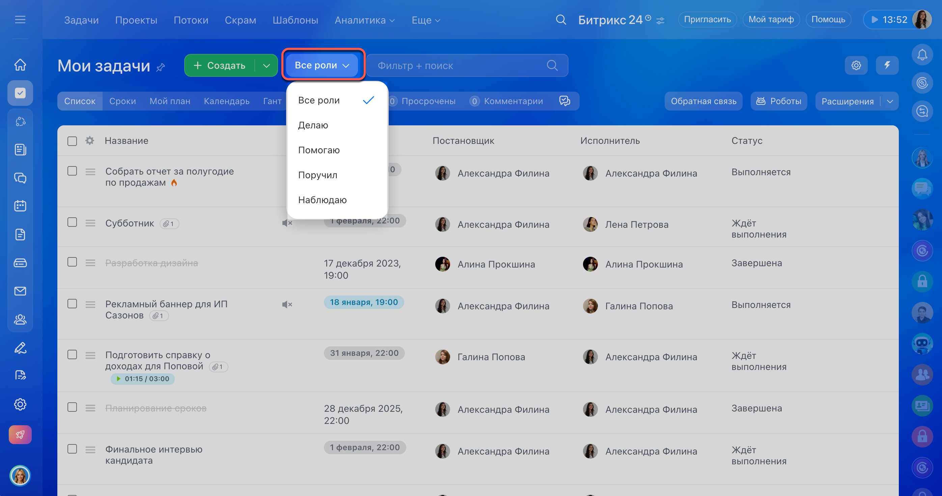This screenshot has width=942, height=496.
Task: Check the Субботник task checkbox
Action: pyautogui.click(x=72, y=222)
